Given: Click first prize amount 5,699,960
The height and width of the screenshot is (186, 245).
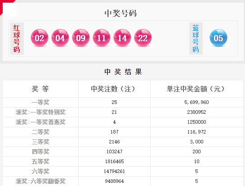Looking at the screenshot, I should pyautogui.click(x=196, y=102).
